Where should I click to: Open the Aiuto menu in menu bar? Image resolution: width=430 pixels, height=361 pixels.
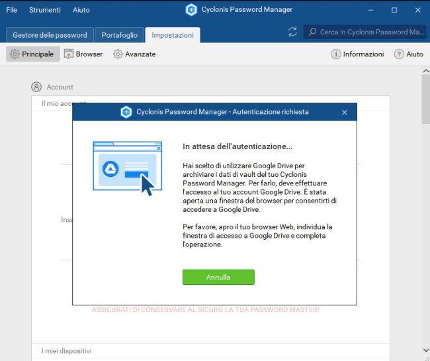(x=81, y=10)
